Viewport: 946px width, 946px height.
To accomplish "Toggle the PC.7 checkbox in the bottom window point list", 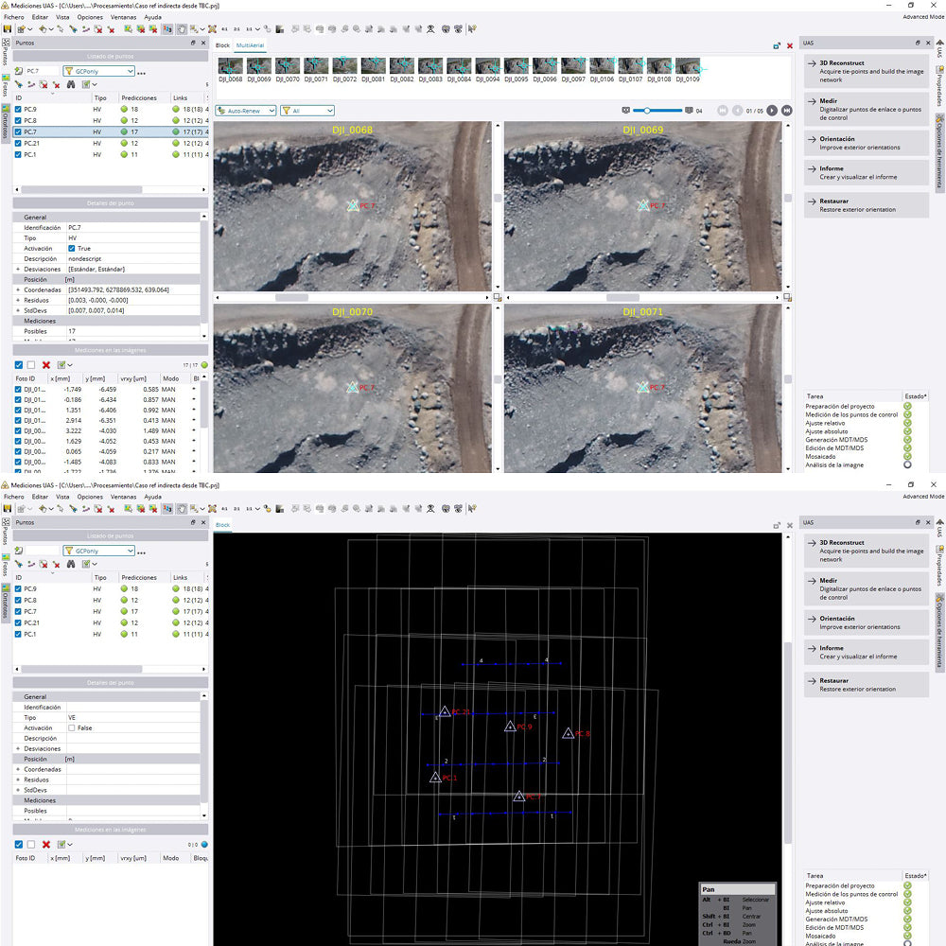I will pos(18,612).
